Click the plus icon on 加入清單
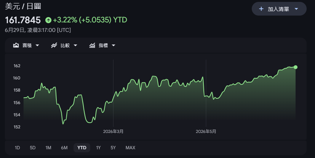The image size is (315, 158). click(261, 9)
